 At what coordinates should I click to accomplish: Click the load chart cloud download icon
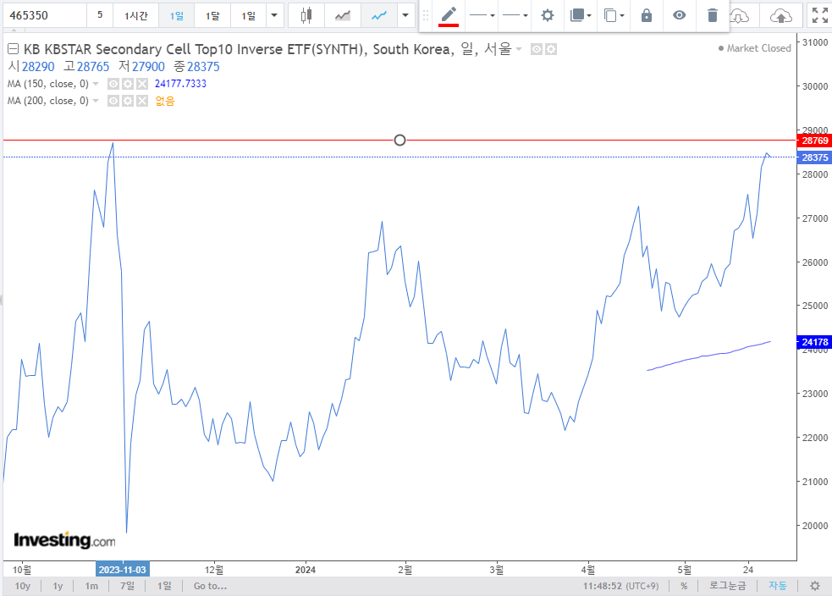click(739, 16)
